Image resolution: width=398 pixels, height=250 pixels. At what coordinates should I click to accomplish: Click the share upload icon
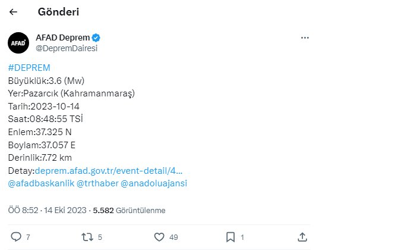click(x=302, y=237)
